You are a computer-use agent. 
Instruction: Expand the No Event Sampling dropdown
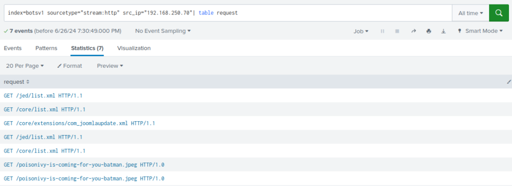pyautogui.click(x=163, y=31)
